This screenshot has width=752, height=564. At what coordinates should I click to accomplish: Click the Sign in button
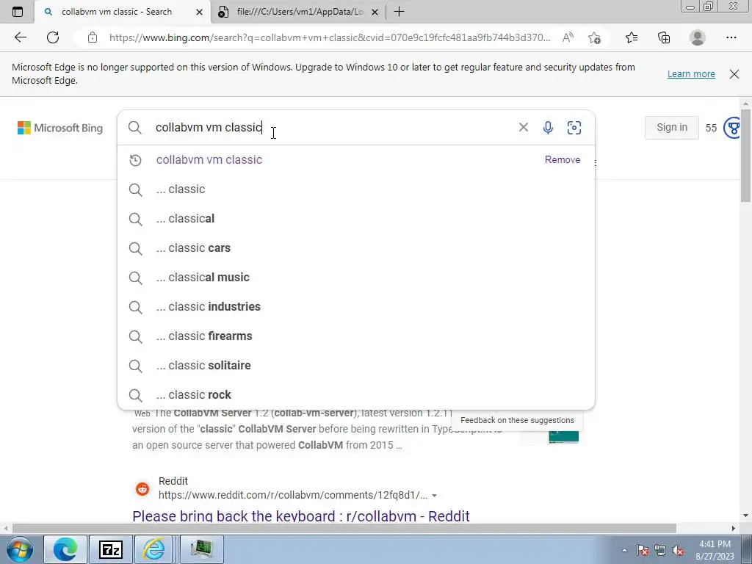(x=671, y=128)
